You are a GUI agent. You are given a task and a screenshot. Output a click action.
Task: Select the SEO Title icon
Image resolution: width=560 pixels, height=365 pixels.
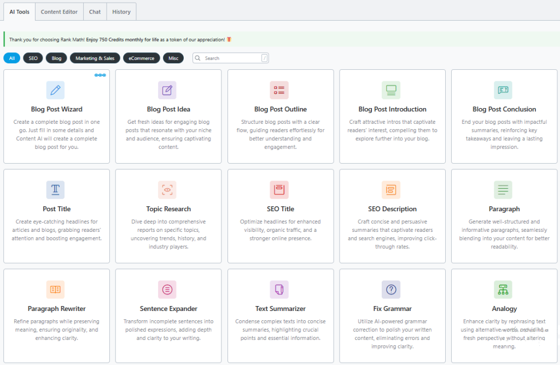pyautogui.click(x=279, y=190)
